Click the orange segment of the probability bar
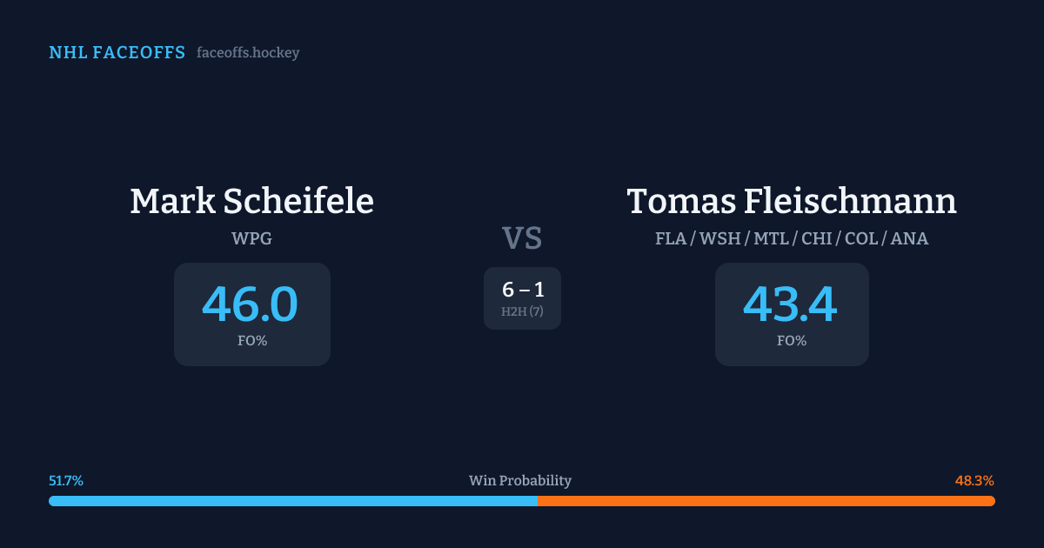Image resolution: width=1044 pixels, height=548 pixels. coord(766,501)
